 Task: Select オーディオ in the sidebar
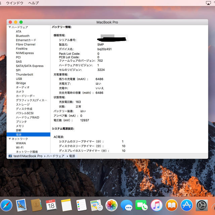pyautogui.click(x=23, y=87)
